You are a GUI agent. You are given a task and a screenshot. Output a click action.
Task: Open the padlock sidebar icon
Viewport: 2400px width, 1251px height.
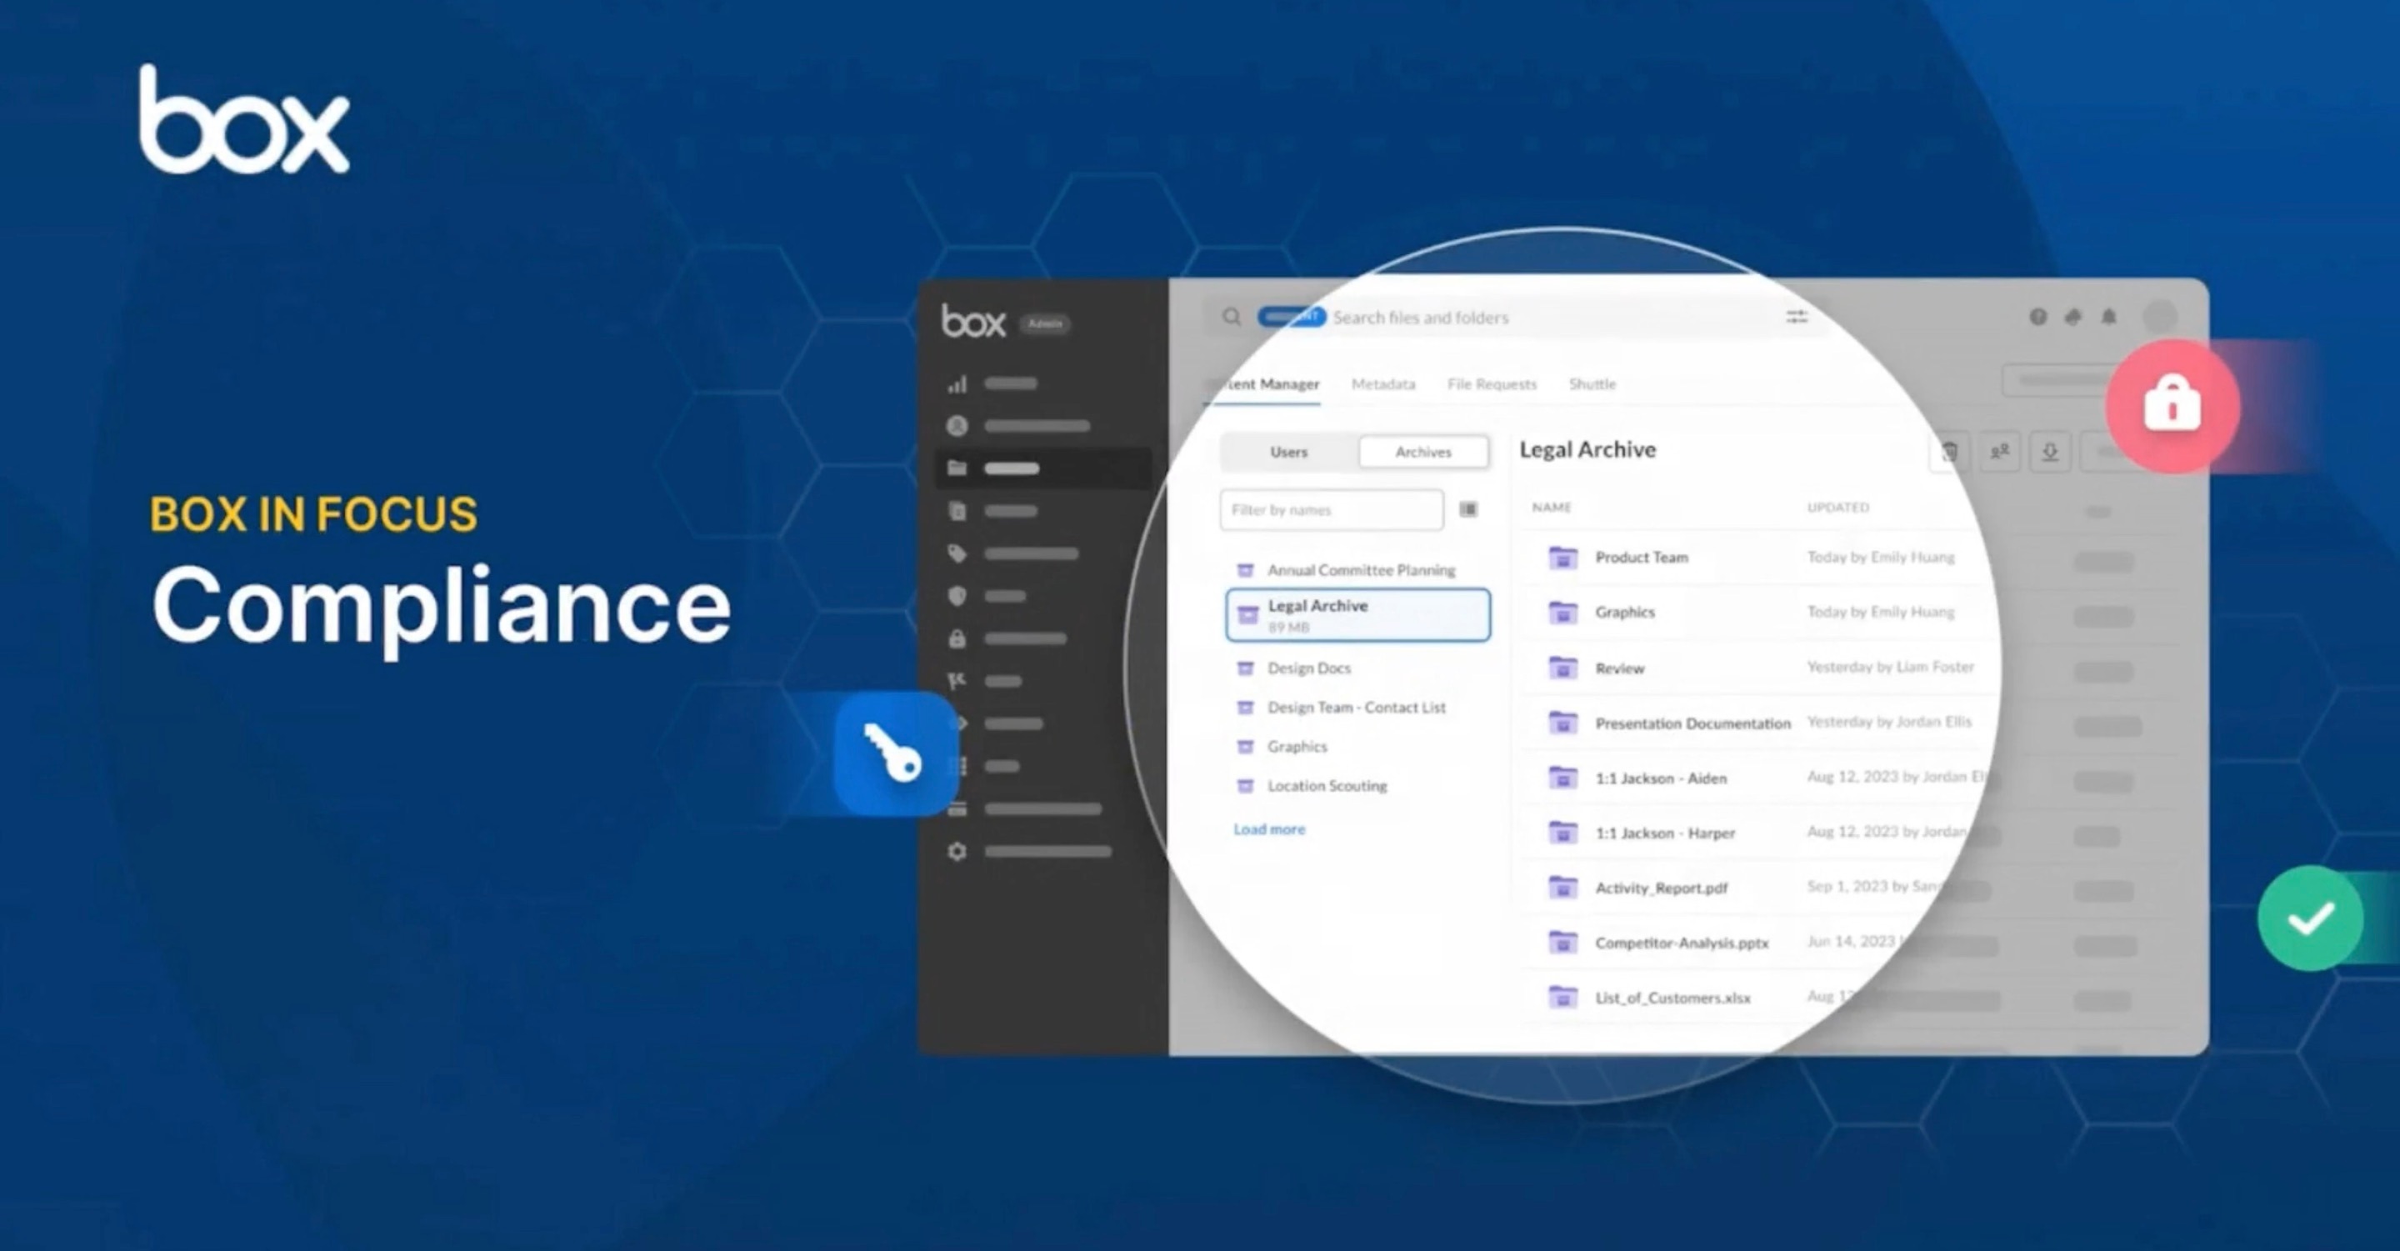click(x=957, y=639)
